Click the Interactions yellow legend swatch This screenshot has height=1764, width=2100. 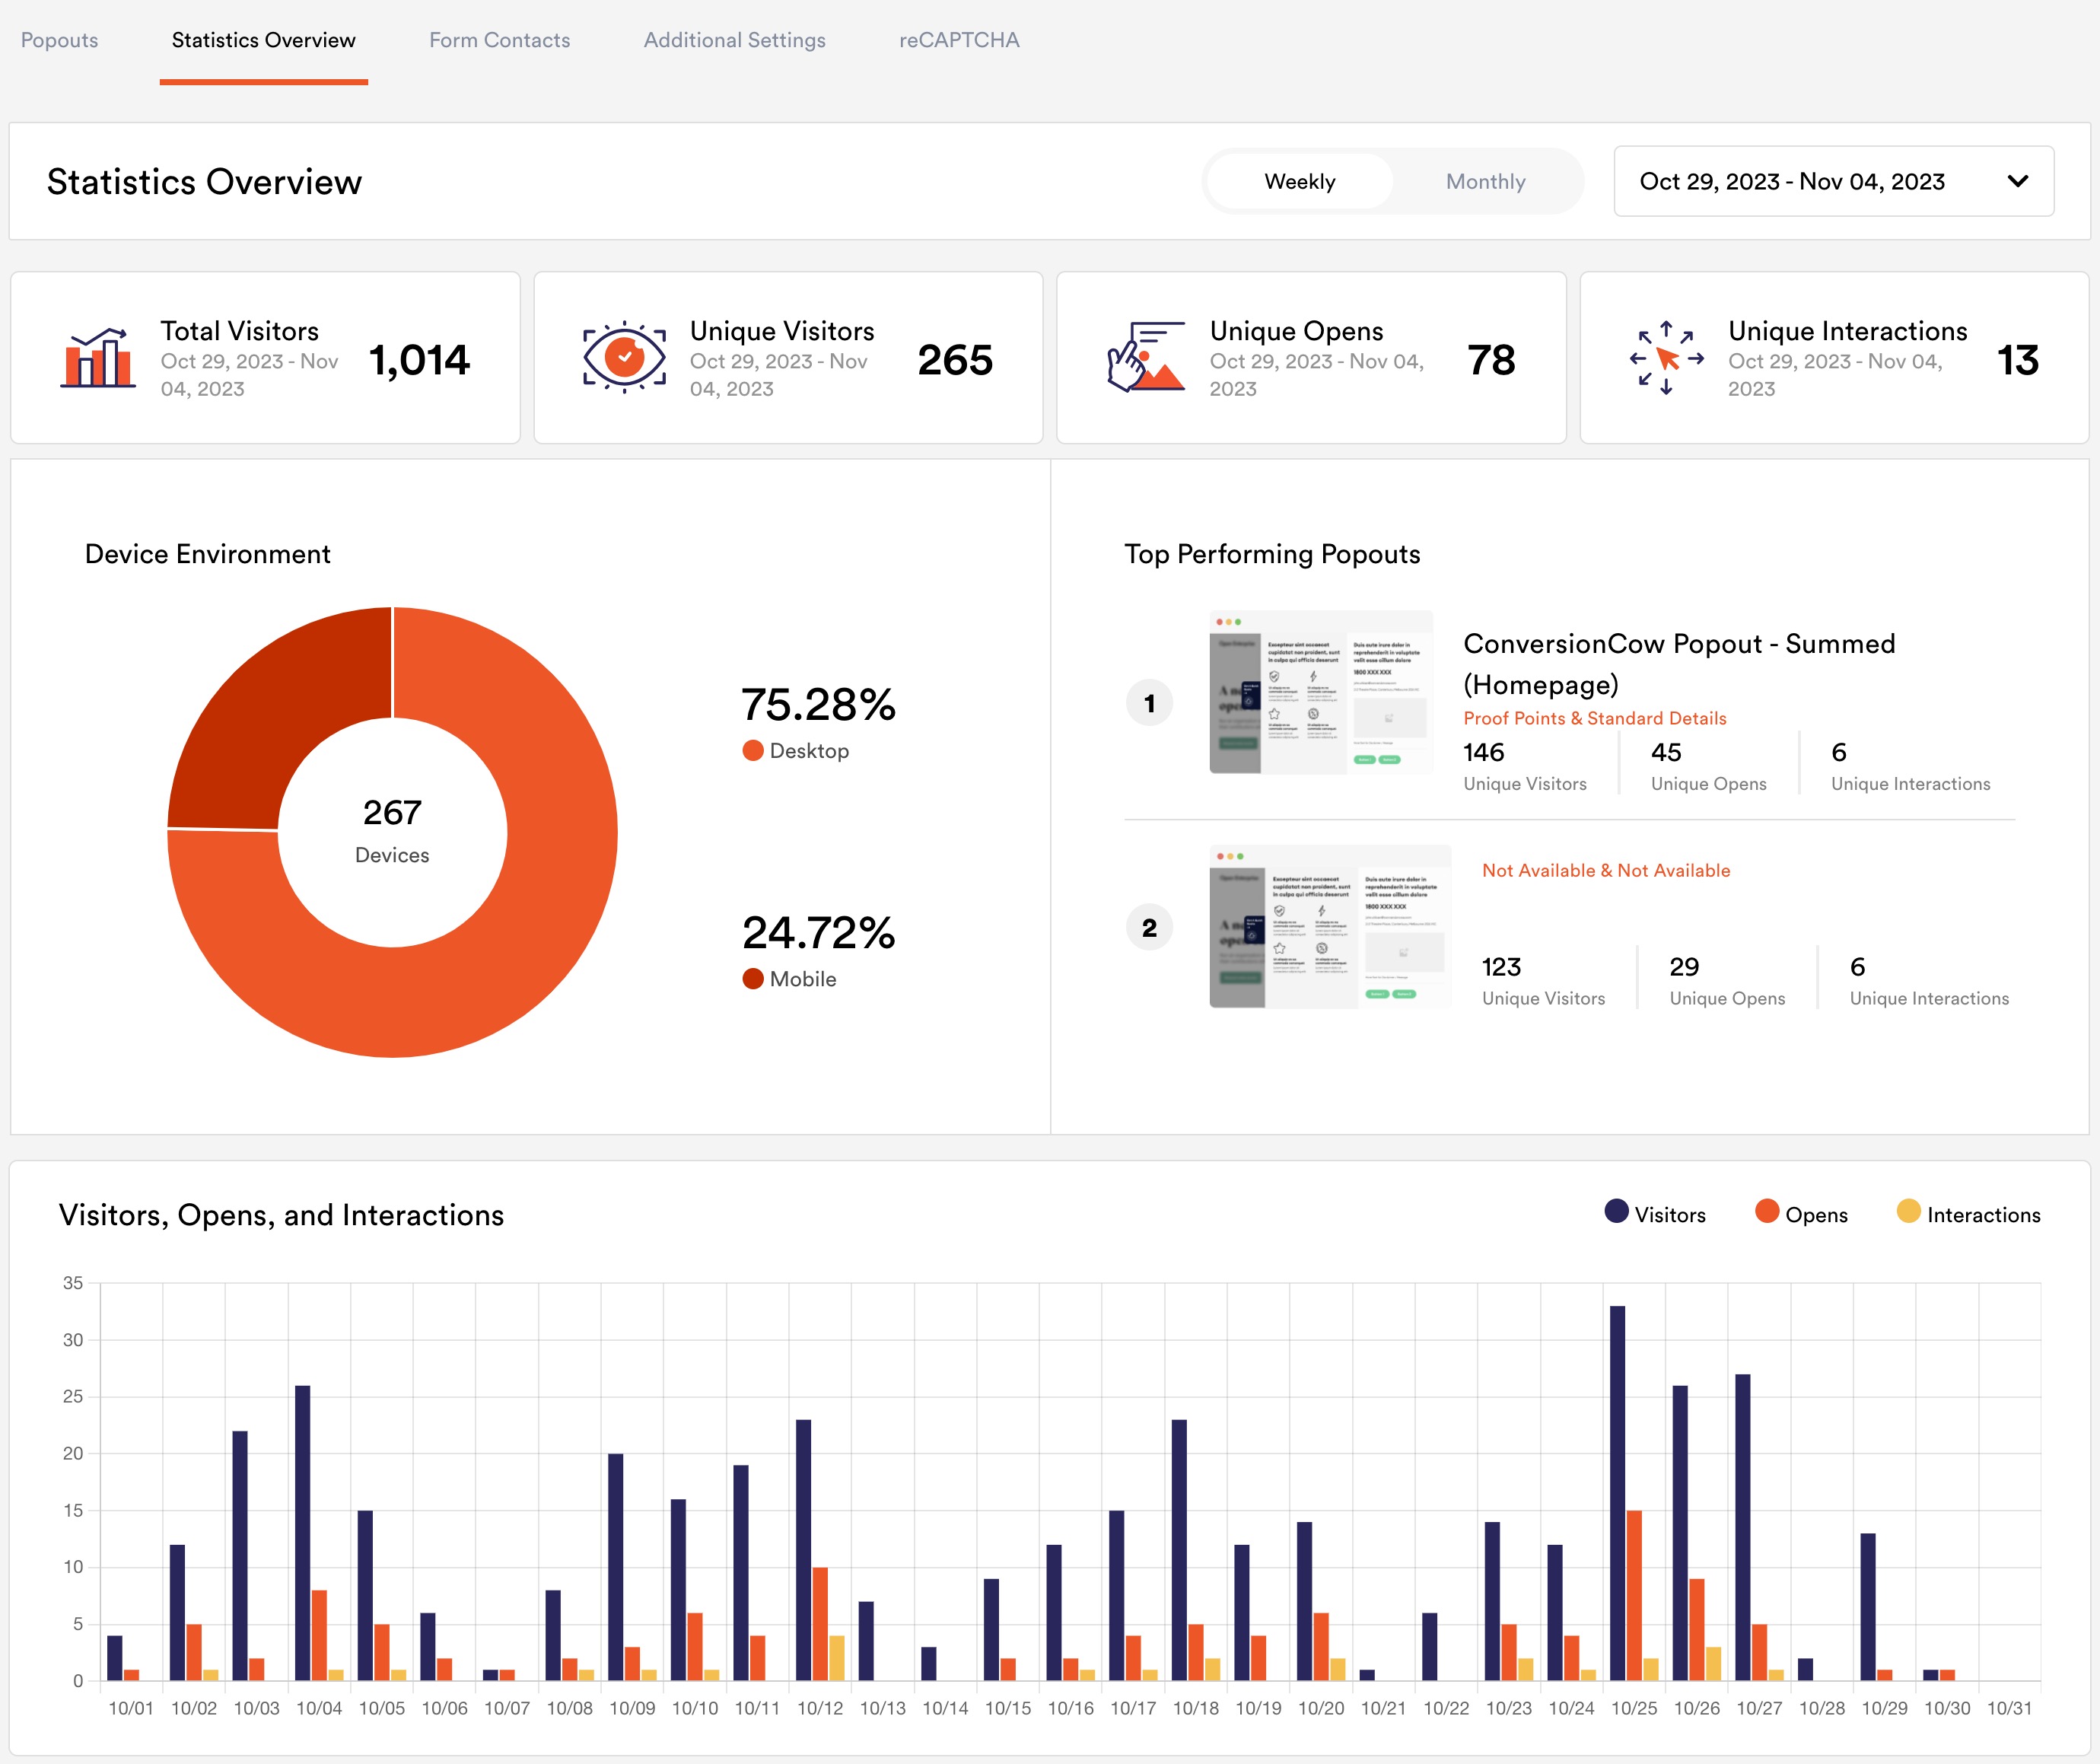tap(1908, 1211)
